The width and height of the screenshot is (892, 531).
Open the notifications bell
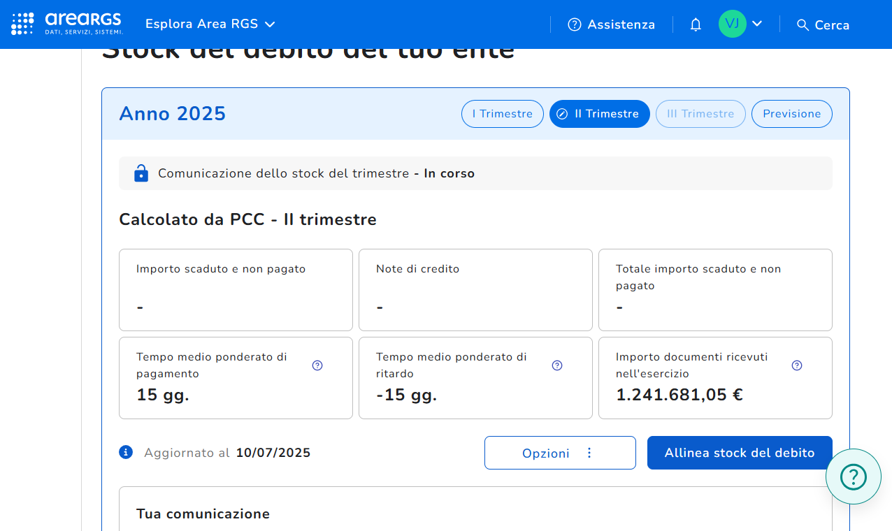(696, 24)
